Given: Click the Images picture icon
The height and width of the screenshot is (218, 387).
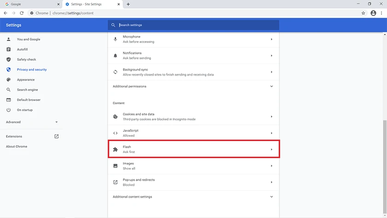Looking at the screenshot, I should pos(115,166).
